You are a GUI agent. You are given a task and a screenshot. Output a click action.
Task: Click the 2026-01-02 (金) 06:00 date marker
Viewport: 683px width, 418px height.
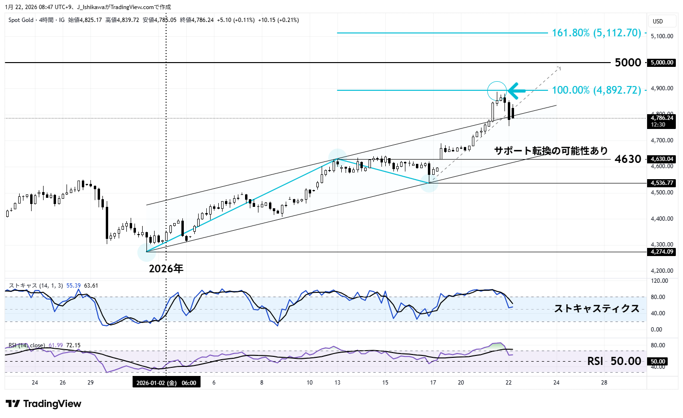click(x=166, y=383)
